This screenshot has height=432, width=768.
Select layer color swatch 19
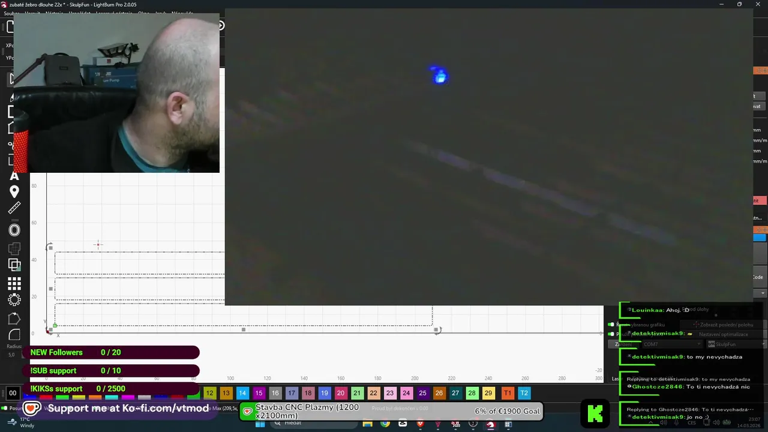pyautogui.click(x=324, y=393)
